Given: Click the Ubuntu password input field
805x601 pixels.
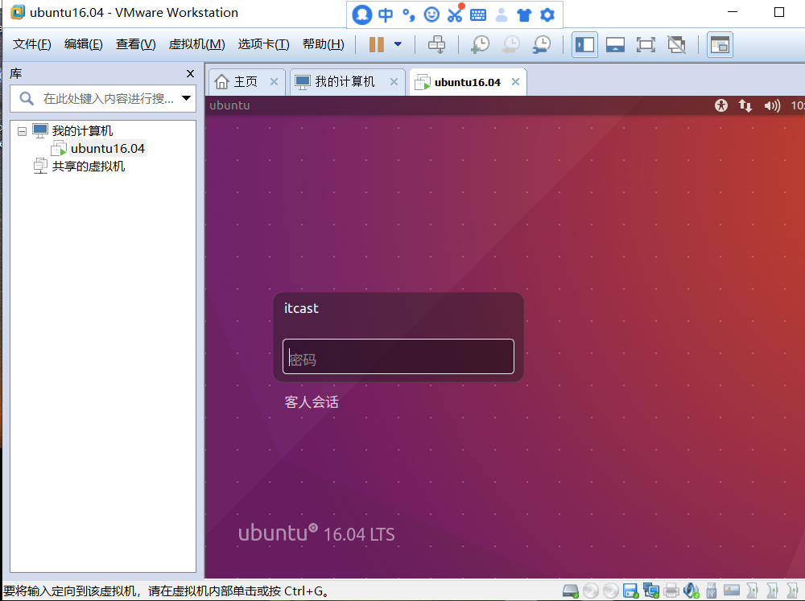Looking at the screenshot, I should (398, 356).
